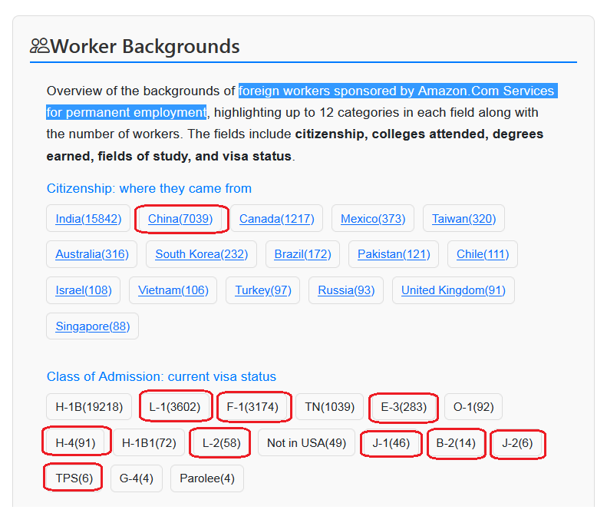
Task: Follow the Pakistan(121) link
Action: pyautogui.click(x=394, y=254)
